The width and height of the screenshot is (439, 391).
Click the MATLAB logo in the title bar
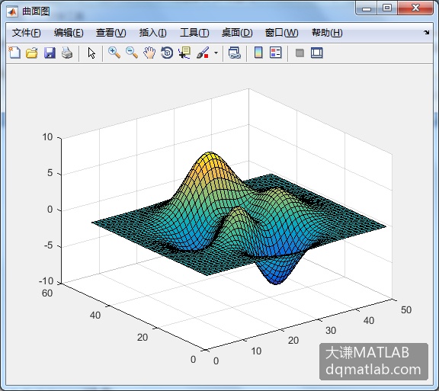pyautogui.click(x=12, y=11)
